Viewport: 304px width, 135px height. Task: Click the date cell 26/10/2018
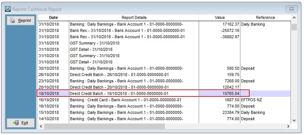[53, 75]
